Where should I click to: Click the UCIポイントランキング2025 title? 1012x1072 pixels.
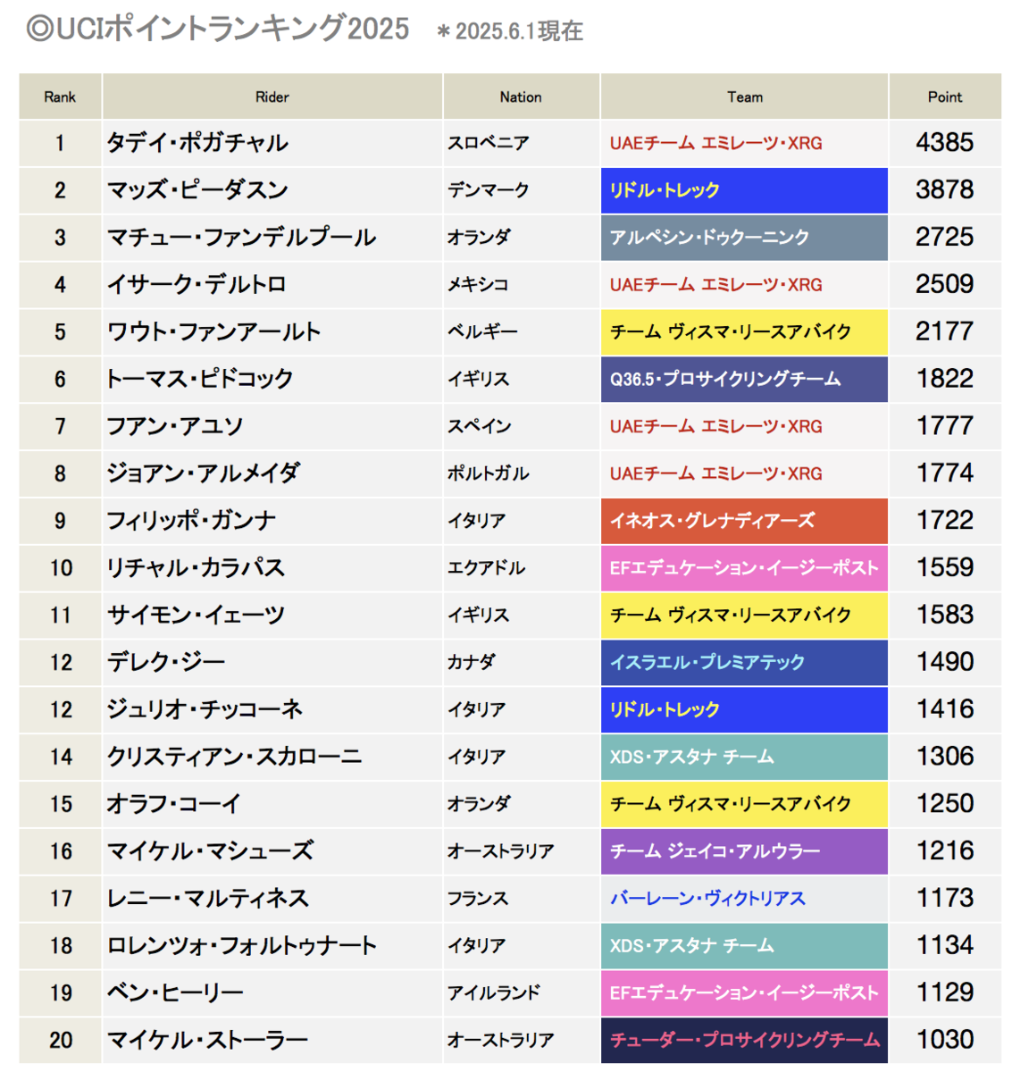(x=217, y=29)
